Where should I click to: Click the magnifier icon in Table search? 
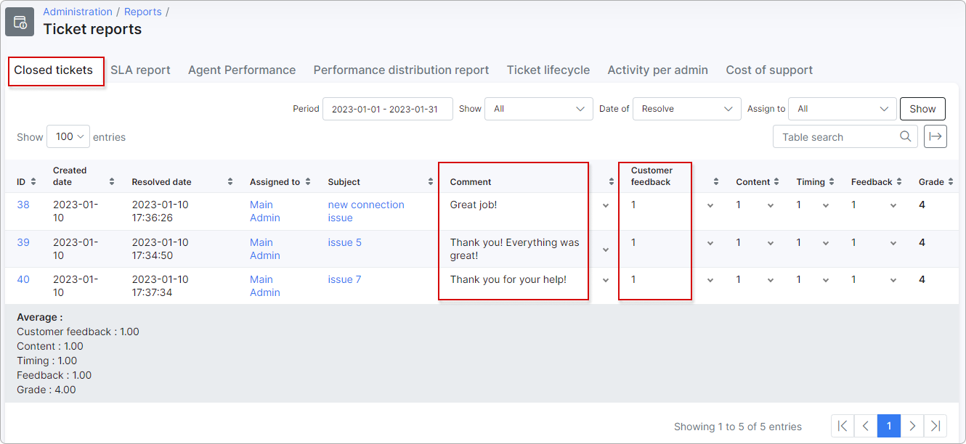[905, 136]
